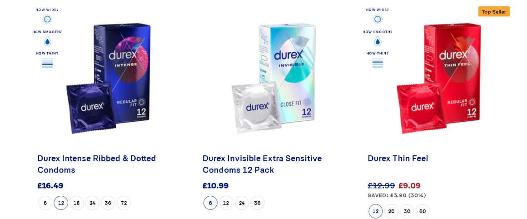527x219 pixels.
Task: Open the Durex Thin Feel product title
Action: coord(398,158)
